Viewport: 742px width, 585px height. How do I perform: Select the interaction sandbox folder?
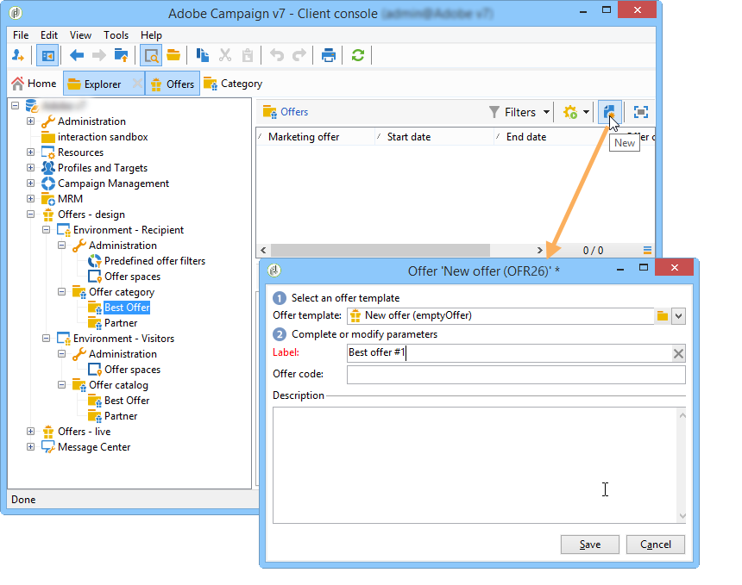point(103,137)
